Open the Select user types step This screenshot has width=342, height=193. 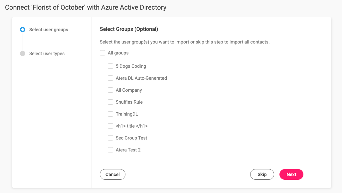pyautogui.click(x=47, y=53)
